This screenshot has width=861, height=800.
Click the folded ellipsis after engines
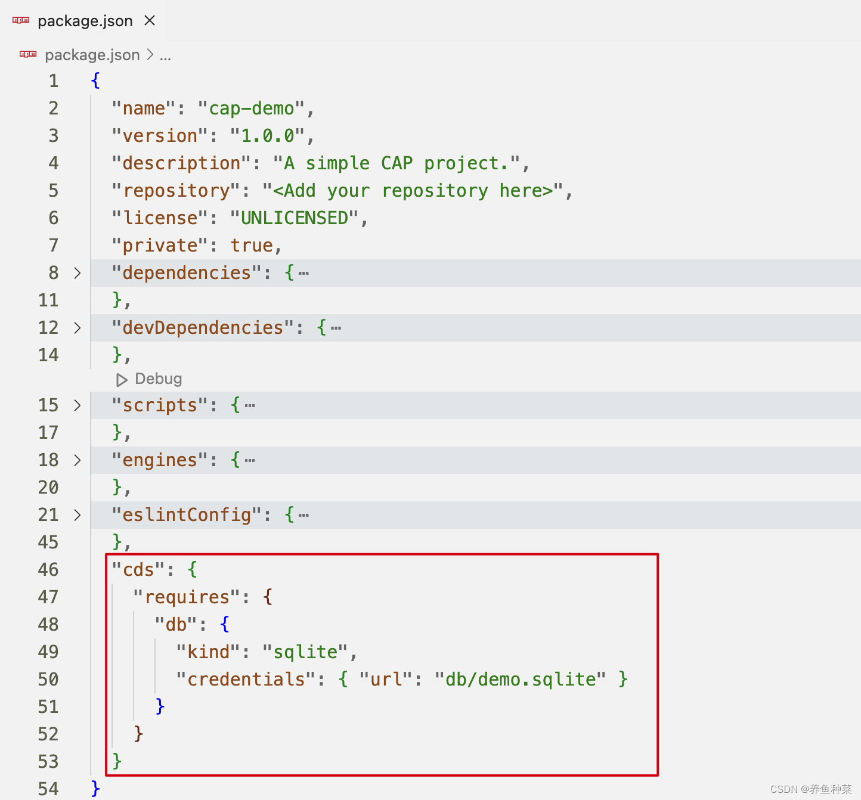[x=250, y=461]
